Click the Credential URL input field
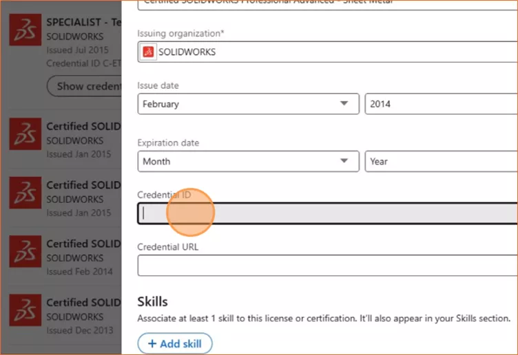Screen dimensions: 518x355 328,266
